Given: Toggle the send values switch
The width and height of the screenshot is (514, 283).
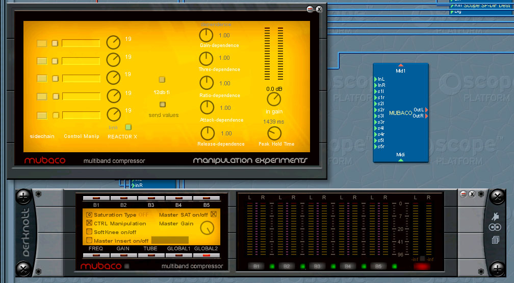Looking at the screenshot, I should [163, 104].
